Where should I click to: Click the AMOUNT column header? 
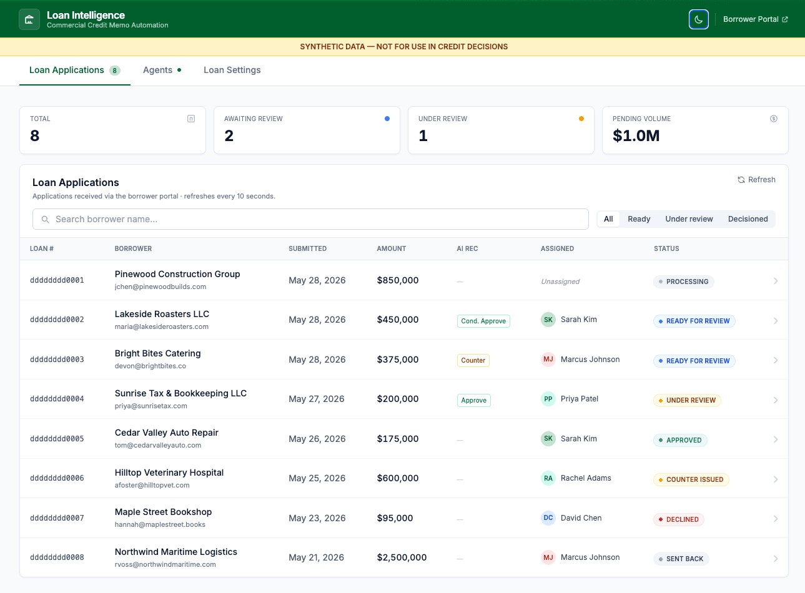392,248
